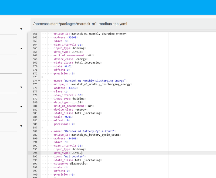Screen dimensions: 216x178
Task: Collapse the fold arrow at line 388
Action: [x=39, y=131]
